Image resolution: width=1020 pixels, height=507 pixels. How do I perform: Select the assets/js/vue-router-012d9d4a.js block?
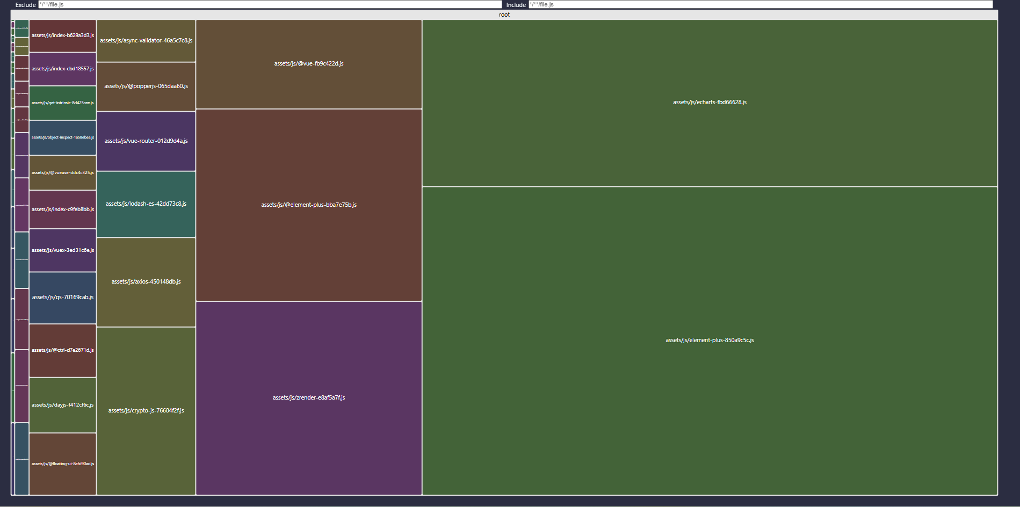(x=146, y=141)
